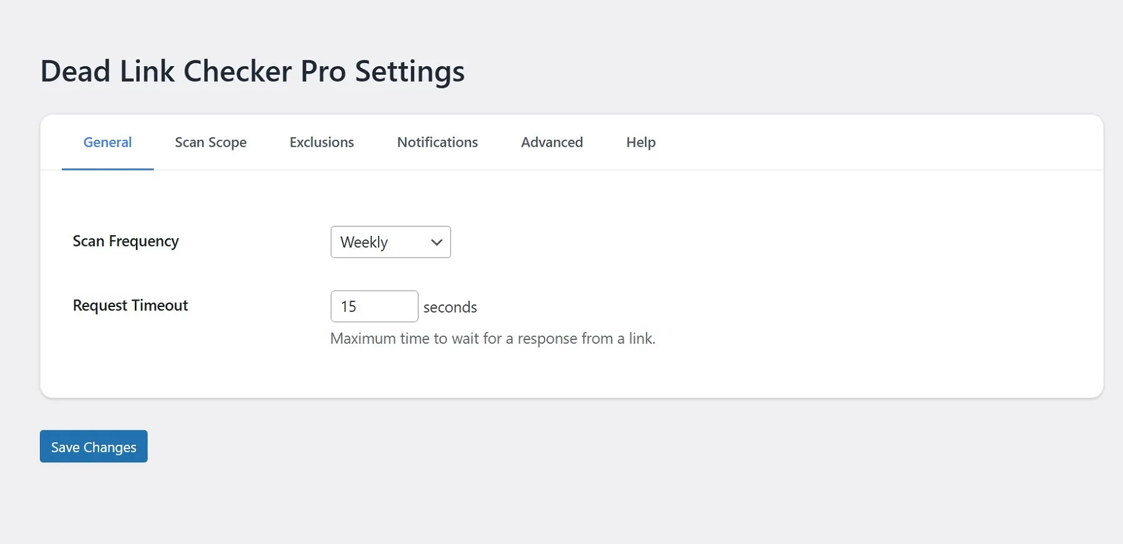
Task: Click the timeout helper text about maximum wait
Action: pyautogui.click(x=493, y=339)
